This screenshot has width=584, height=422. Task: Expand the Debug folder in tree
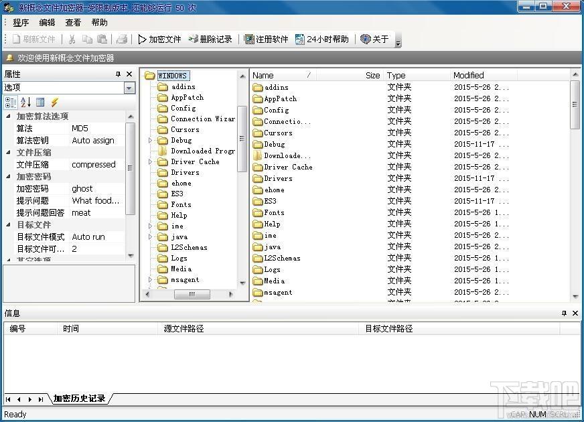pyautogui.click(x=151, y=141)
